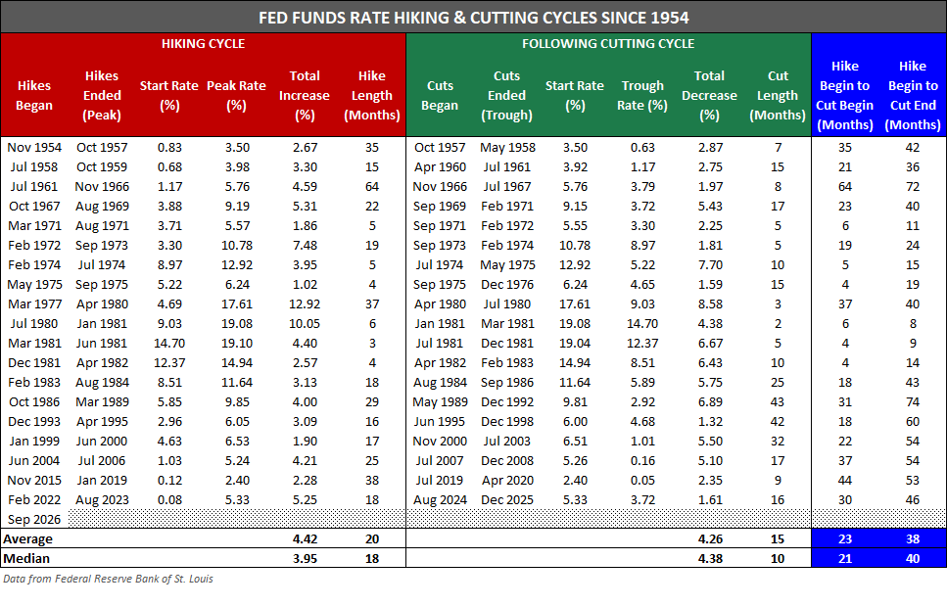Click the 'Cuts Began' column header
Image resolution: width=947 pixels, height=607 pixels.
click(x=440, y=95)
